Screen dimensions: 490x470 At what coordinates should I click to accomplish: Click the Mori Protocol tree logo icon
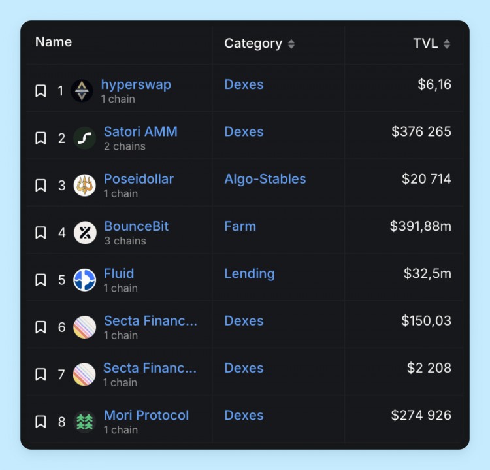coord(84,422)
